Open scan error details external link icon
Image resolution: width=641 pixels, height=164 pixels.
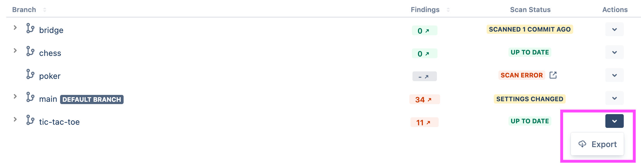pos(553,75)
